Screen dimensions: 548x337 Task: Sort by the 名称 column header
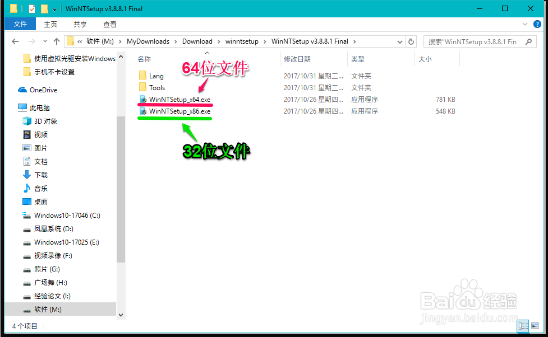pyautogui.click(x=144, y=59)
